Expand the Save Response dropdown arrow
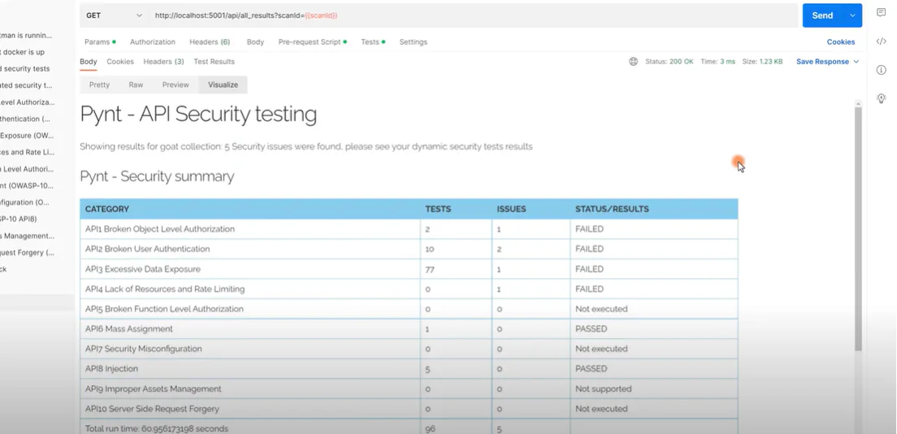 856,61
